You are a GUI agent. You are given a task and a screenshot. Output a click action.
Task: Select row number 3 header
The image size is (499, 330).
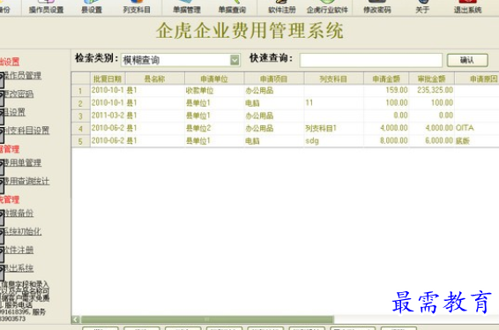[x=81, y=116]
